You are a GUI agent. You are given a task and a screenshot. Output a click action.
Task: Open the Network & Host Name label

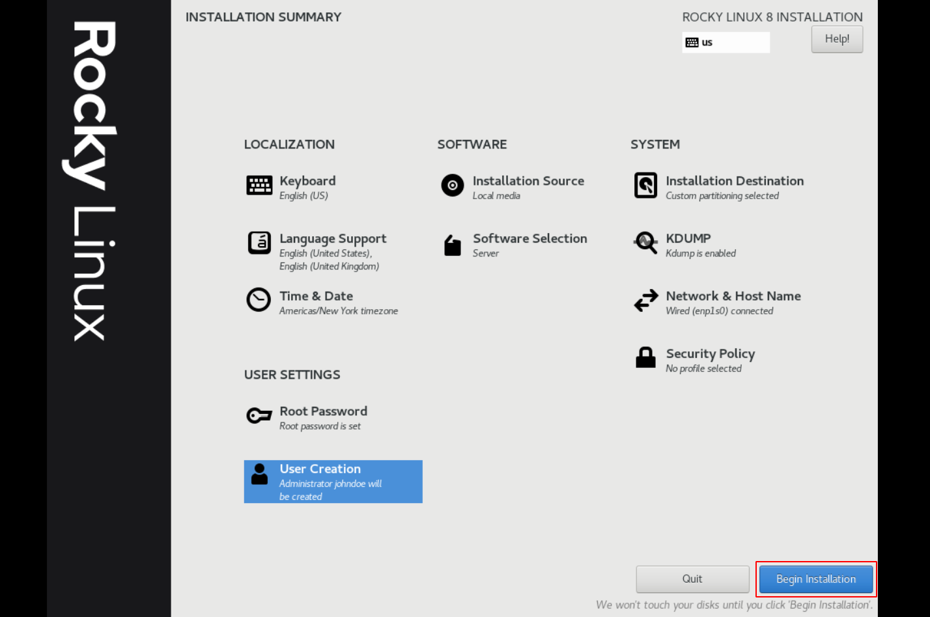(x=733, y=296)
